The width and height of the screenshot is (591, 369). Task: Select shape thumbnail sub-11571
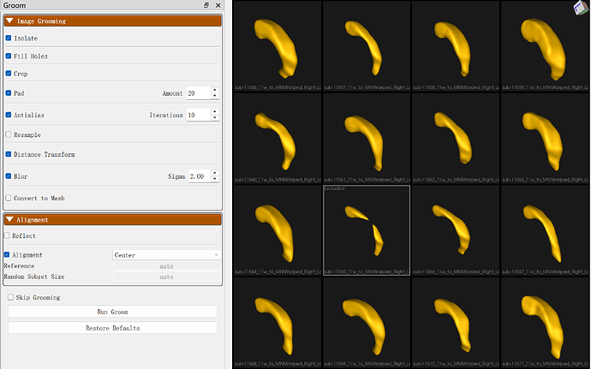pos(545,323)
